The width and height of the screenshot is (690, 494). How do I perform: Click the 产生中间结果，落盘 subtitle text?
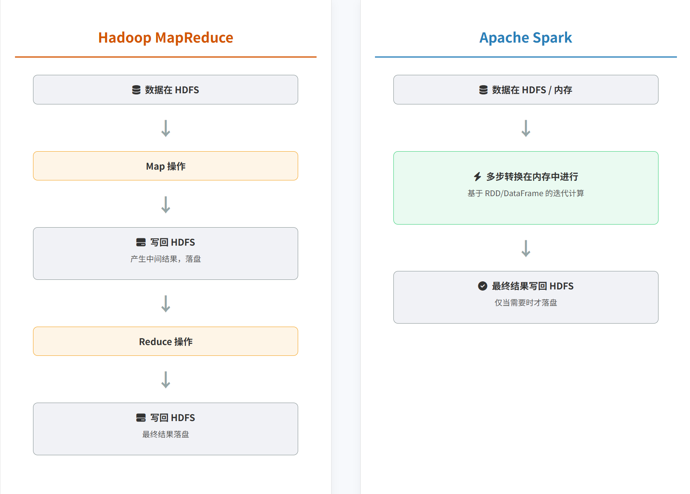pyautogui.click(x=166, y=259)
